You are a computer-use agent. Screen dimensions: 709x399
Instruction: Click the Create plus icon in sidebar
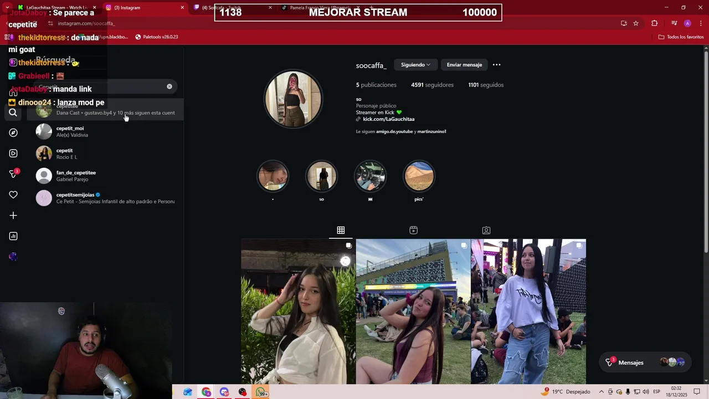(x=13, y=216)
